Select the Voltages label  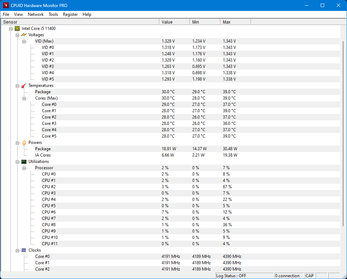pyautogui.click(x=36, y=35)
